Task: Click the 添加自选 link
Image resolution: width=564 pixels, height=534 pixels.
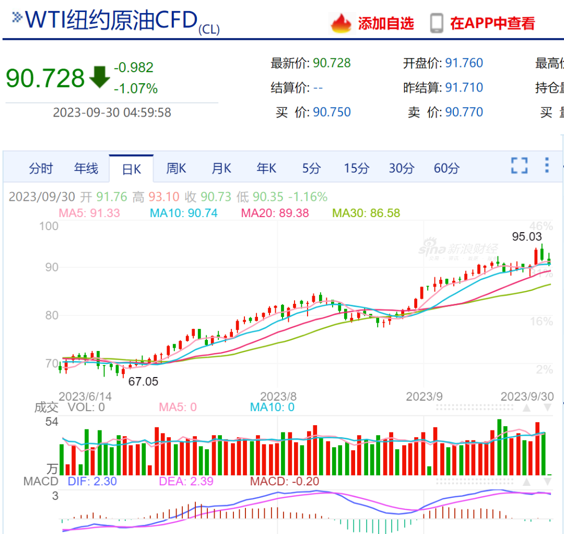Action: [x=386, y=24]
